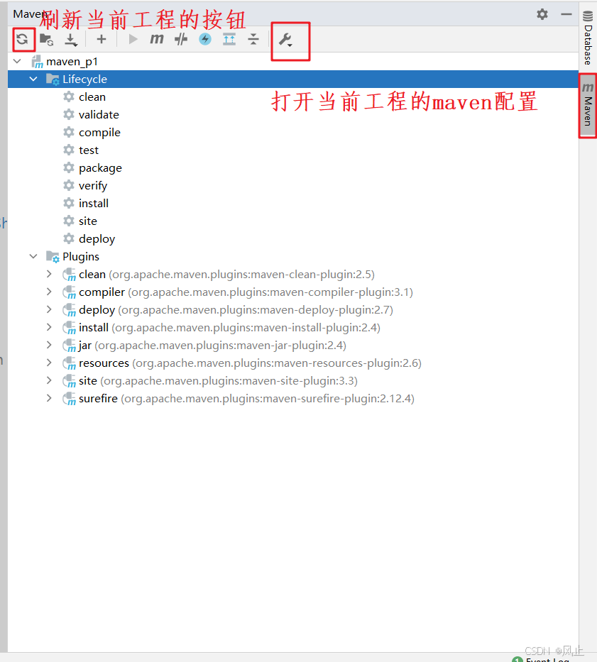Viewport: 597px width, 662px height.
Task: Click the Add Maven Projects plus icon
Action: [102, 39]
